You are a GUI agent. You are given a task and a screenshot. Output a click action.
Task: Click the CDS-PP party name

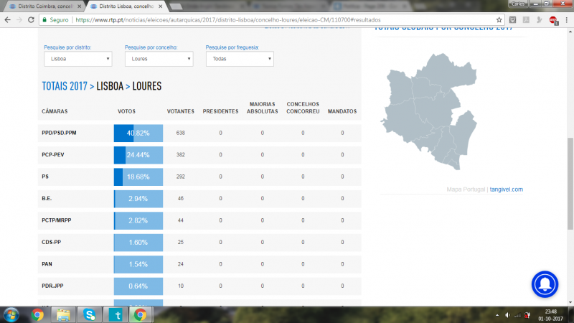[51, 242]
